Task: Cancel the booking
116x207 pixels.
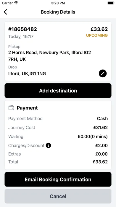Action: (58, 196)
